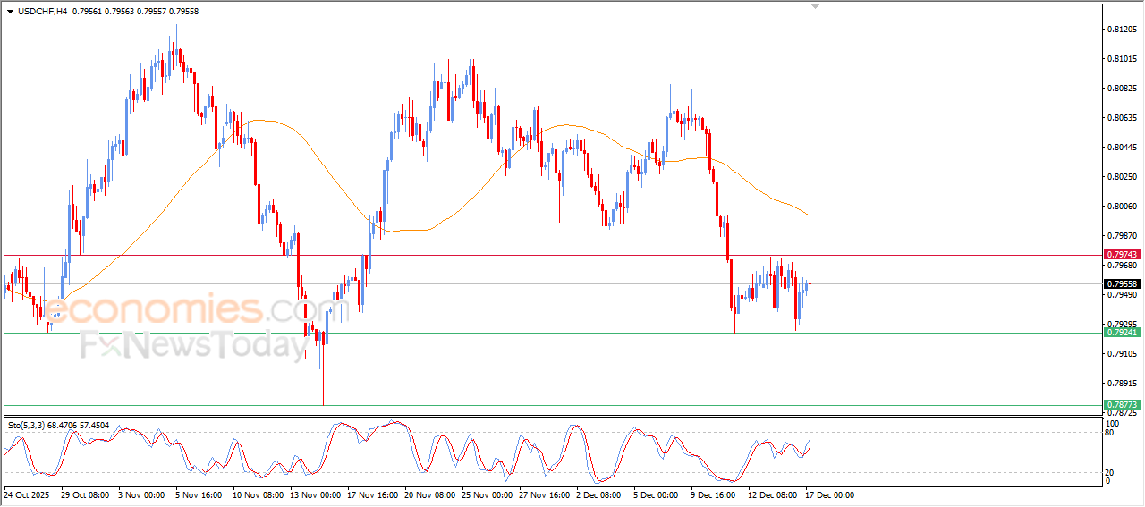This screenshot has width=1145, height=507.
Task: Select the 24 Oct 2025 date label
Action: (27, 494)
